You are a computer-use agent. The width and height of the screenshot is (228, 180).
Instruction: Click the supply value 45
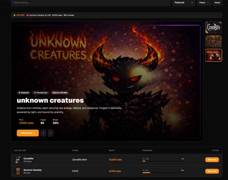click(x=42, y=123)
